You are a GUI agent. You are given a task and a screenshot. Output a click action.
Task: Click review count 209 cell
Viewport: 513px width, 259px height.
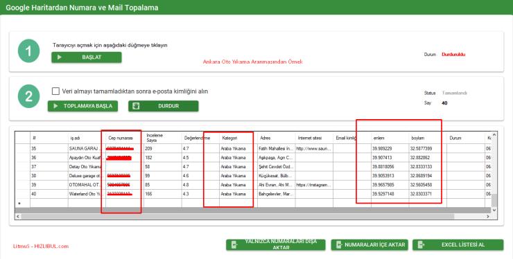pyautogui.click(x=163, y=148)
